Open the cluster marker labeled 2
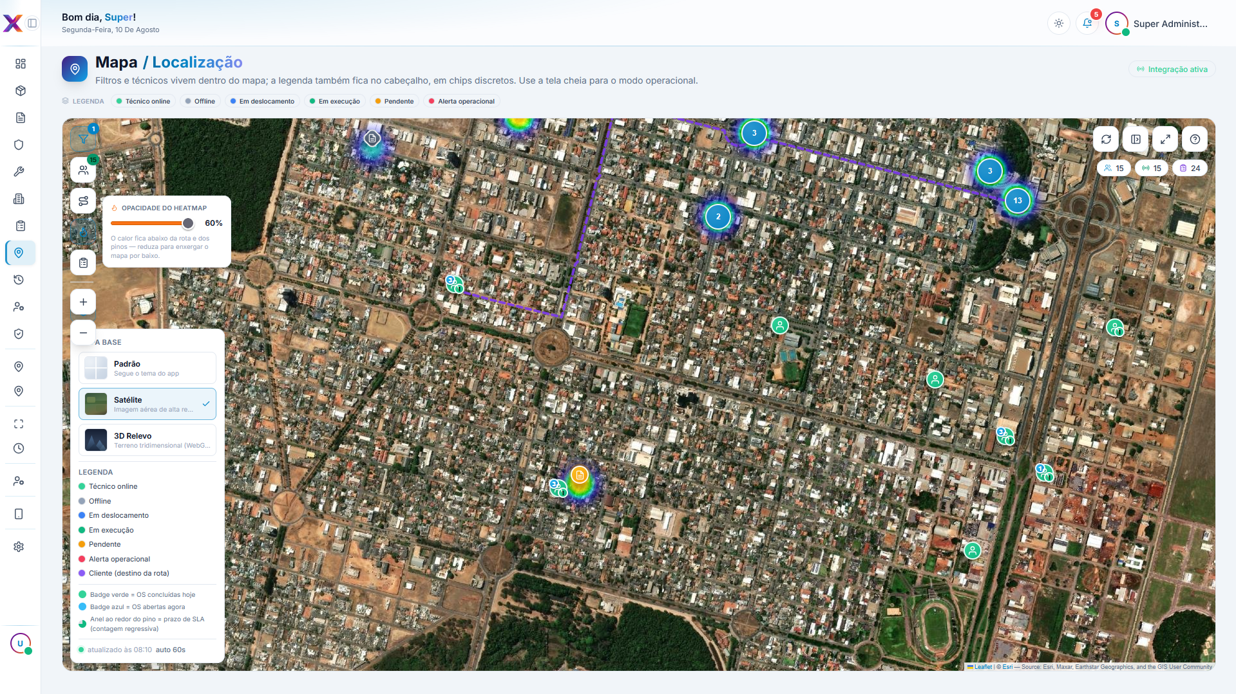The width and height of the screenshot is (1236, 694). [718, 217]
